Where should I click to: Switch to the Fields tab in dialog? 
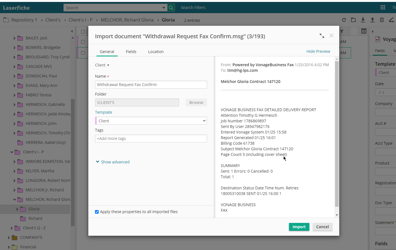click(x=131, y=52)
